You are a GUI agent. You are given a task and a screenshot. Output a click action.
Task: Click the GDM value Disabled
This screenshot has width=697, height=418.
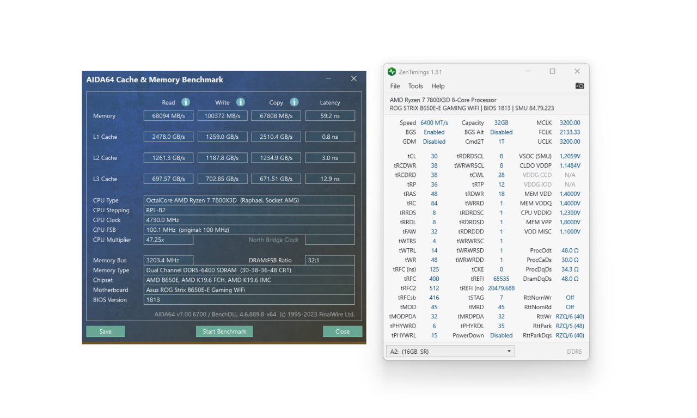pos(434,142)
